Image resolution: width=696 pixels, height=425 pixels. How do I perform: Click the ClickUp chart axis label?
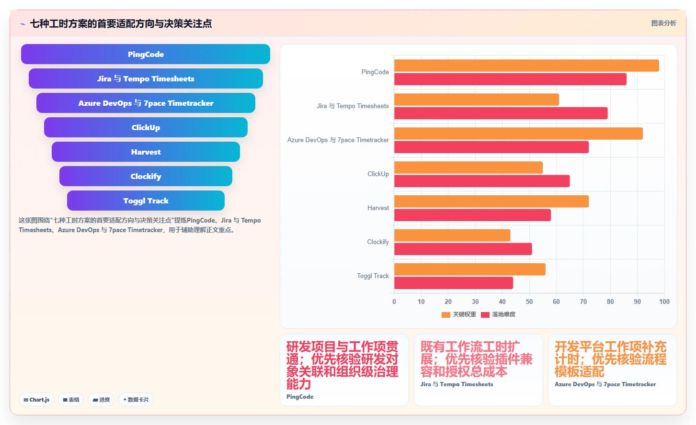click(378, 174)
